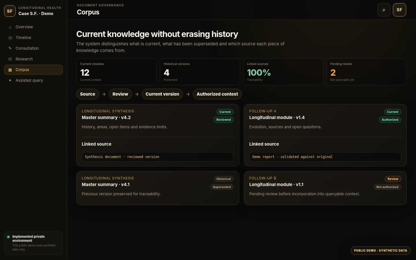
Task: Click the Demo report validated against original source
Action: [x=325, y=157]
